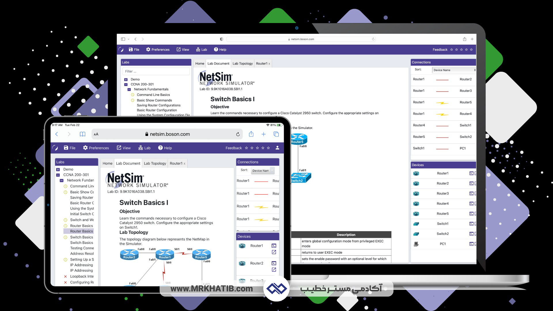
Task: Open the Sort by Device Name dropdown
Action: pos(454,69)
